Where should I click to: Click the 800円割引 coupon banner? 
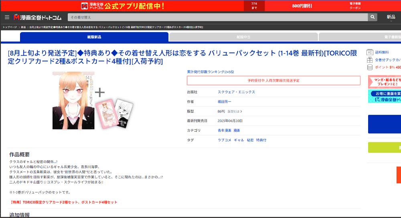[302, 6]
